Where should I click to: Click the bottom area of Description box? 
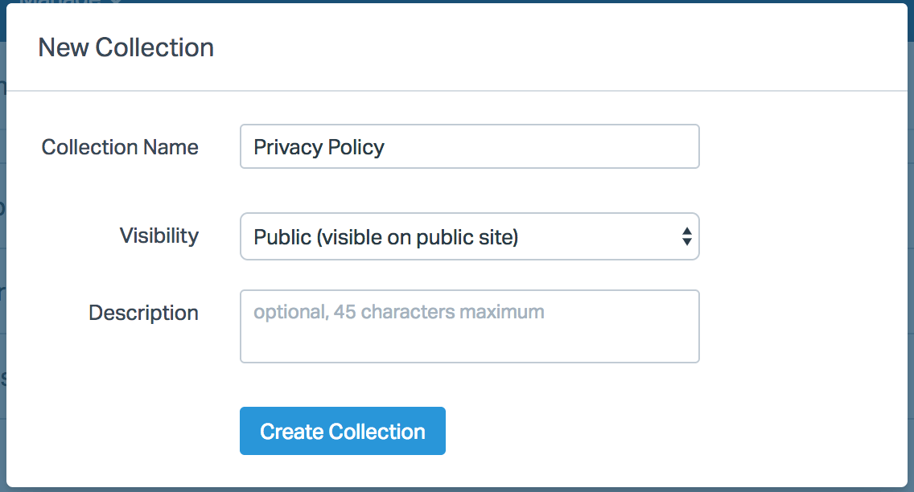(469, 350)
